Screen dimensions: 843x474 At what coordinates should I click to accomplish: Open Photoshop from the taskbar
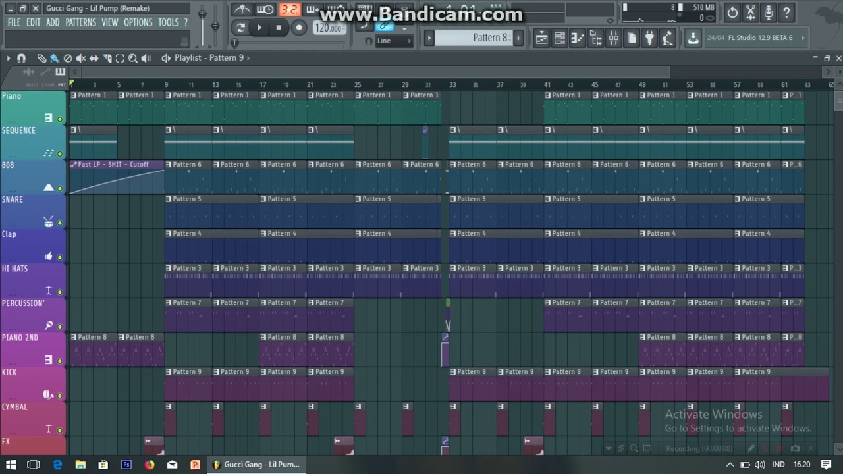click(126, 465)
